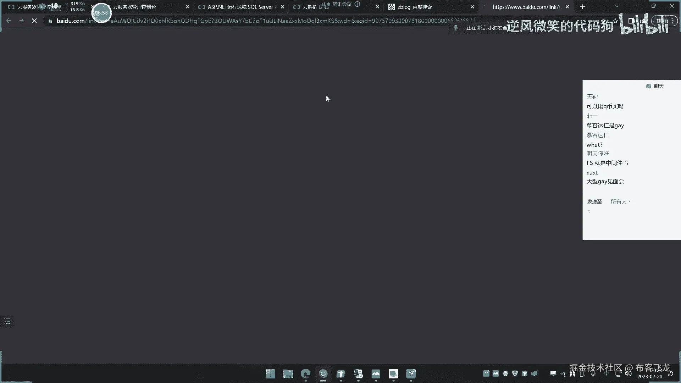Launch Microsoft Edge from the taskbar

[305, 373]
